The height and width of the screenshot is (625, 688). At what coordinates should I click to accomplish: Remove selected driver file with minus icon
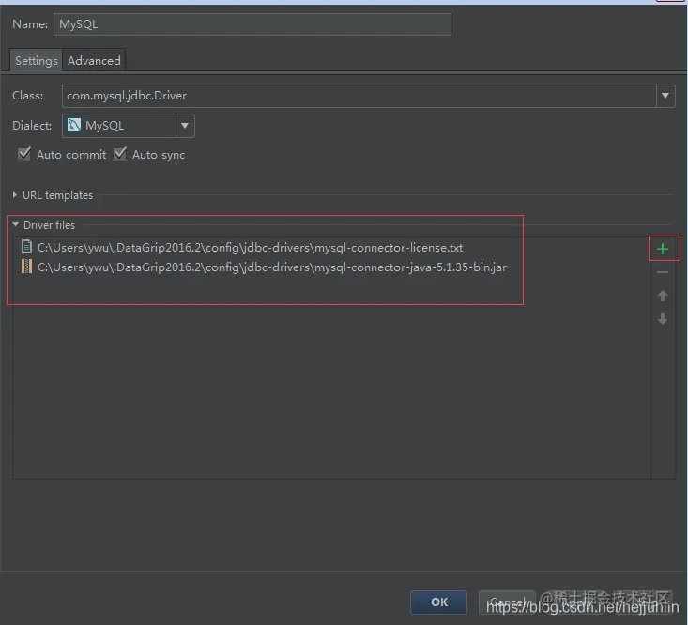tap(663, 272)
